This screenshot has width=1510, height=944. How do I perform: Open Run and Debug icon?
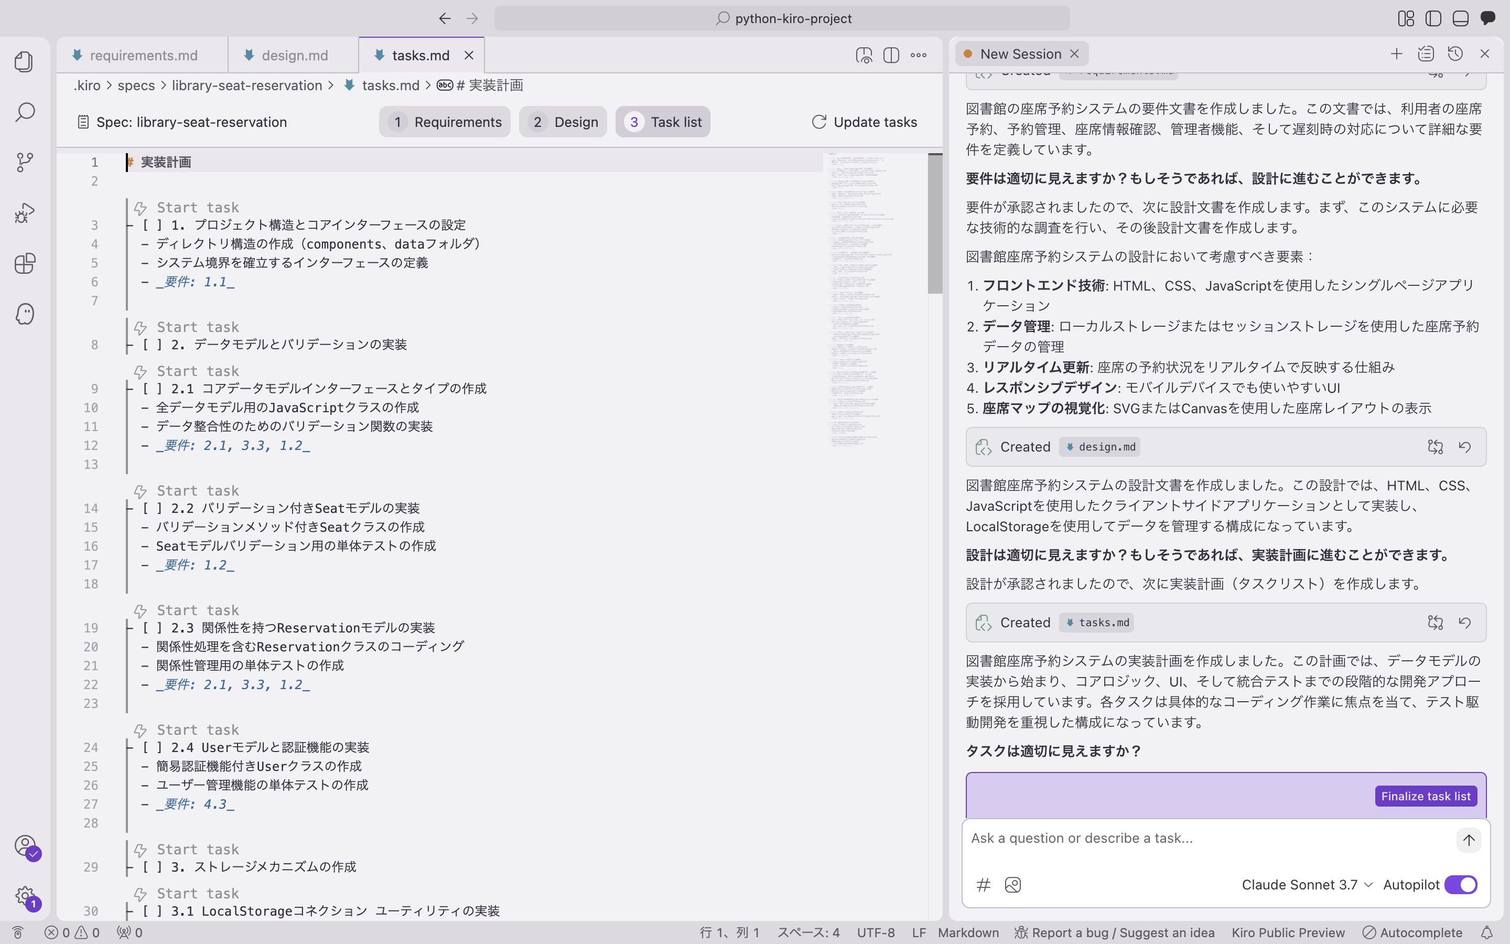click(24, 213)
